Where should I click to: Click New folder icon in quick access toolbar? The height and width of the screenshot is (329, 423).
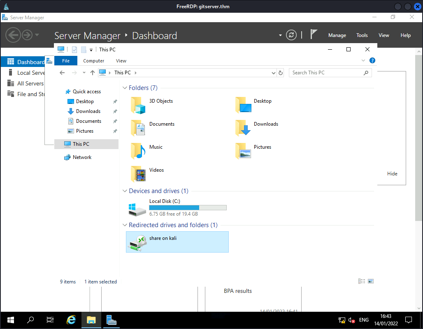click(x=84, y=50)
